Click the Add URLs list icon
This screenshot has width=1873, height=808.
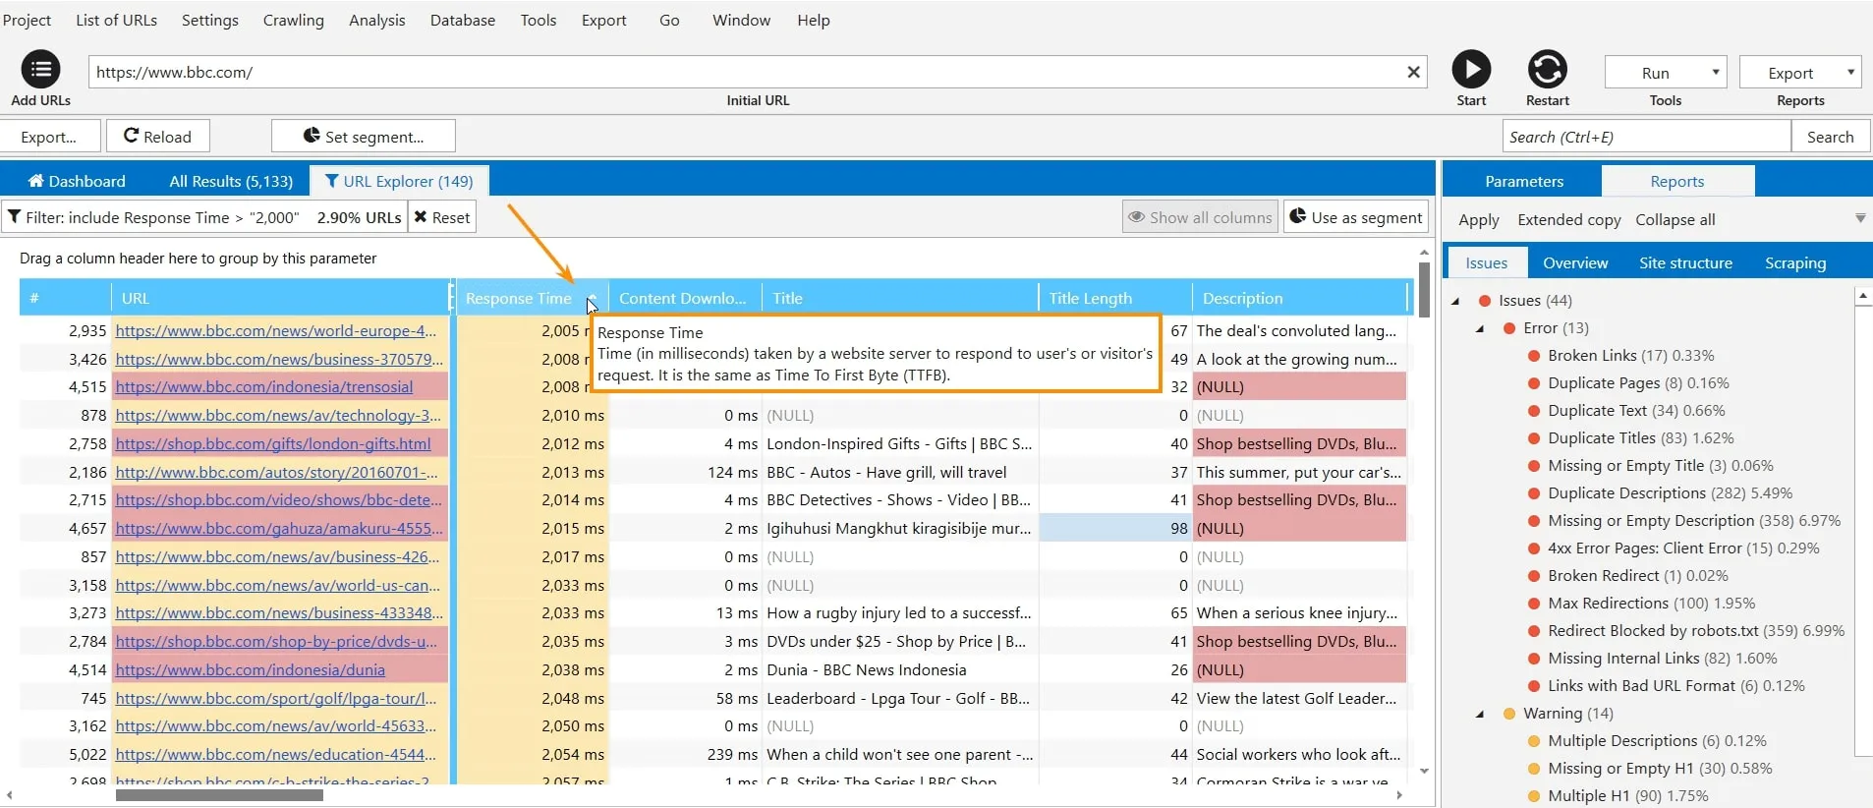point(40,70)
